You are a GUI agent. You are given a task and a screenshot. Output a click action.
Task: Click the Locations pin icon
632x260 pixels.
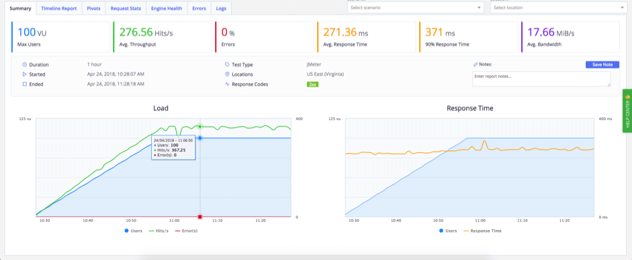[227, 74]
